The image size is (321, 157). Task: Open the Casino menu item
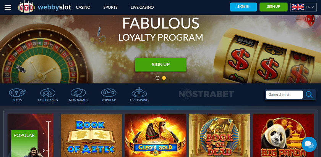(83, 7)
